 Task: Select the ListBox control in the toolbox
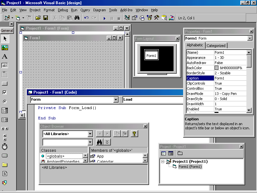click(x=5, y=120)
